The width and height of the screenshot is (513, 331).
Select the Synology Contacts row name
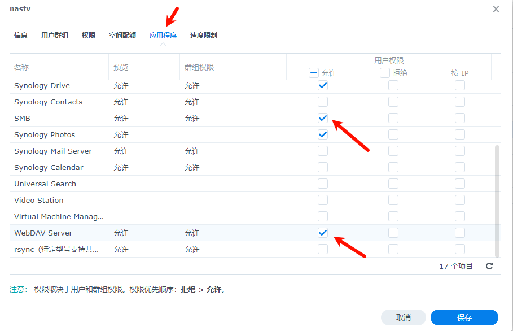[x=48, y=102]
